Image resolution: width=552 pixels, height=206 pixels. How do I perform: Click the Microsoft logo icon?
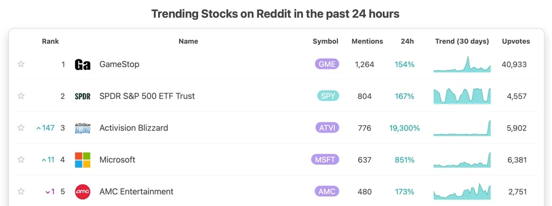pos(83,160)
